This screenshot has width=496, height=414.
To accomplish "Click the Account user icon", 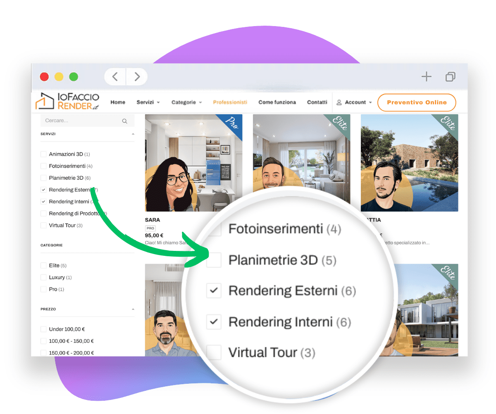I will click(339, 102).
